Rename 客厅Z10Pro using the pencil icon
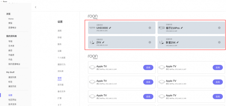The height and width of the screenshot is (106, 226). (x=182, y=28)
